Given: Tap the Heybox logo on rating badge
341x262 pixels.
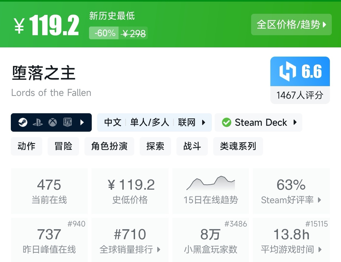Looking at the screenshot, I should click(287, 72).
